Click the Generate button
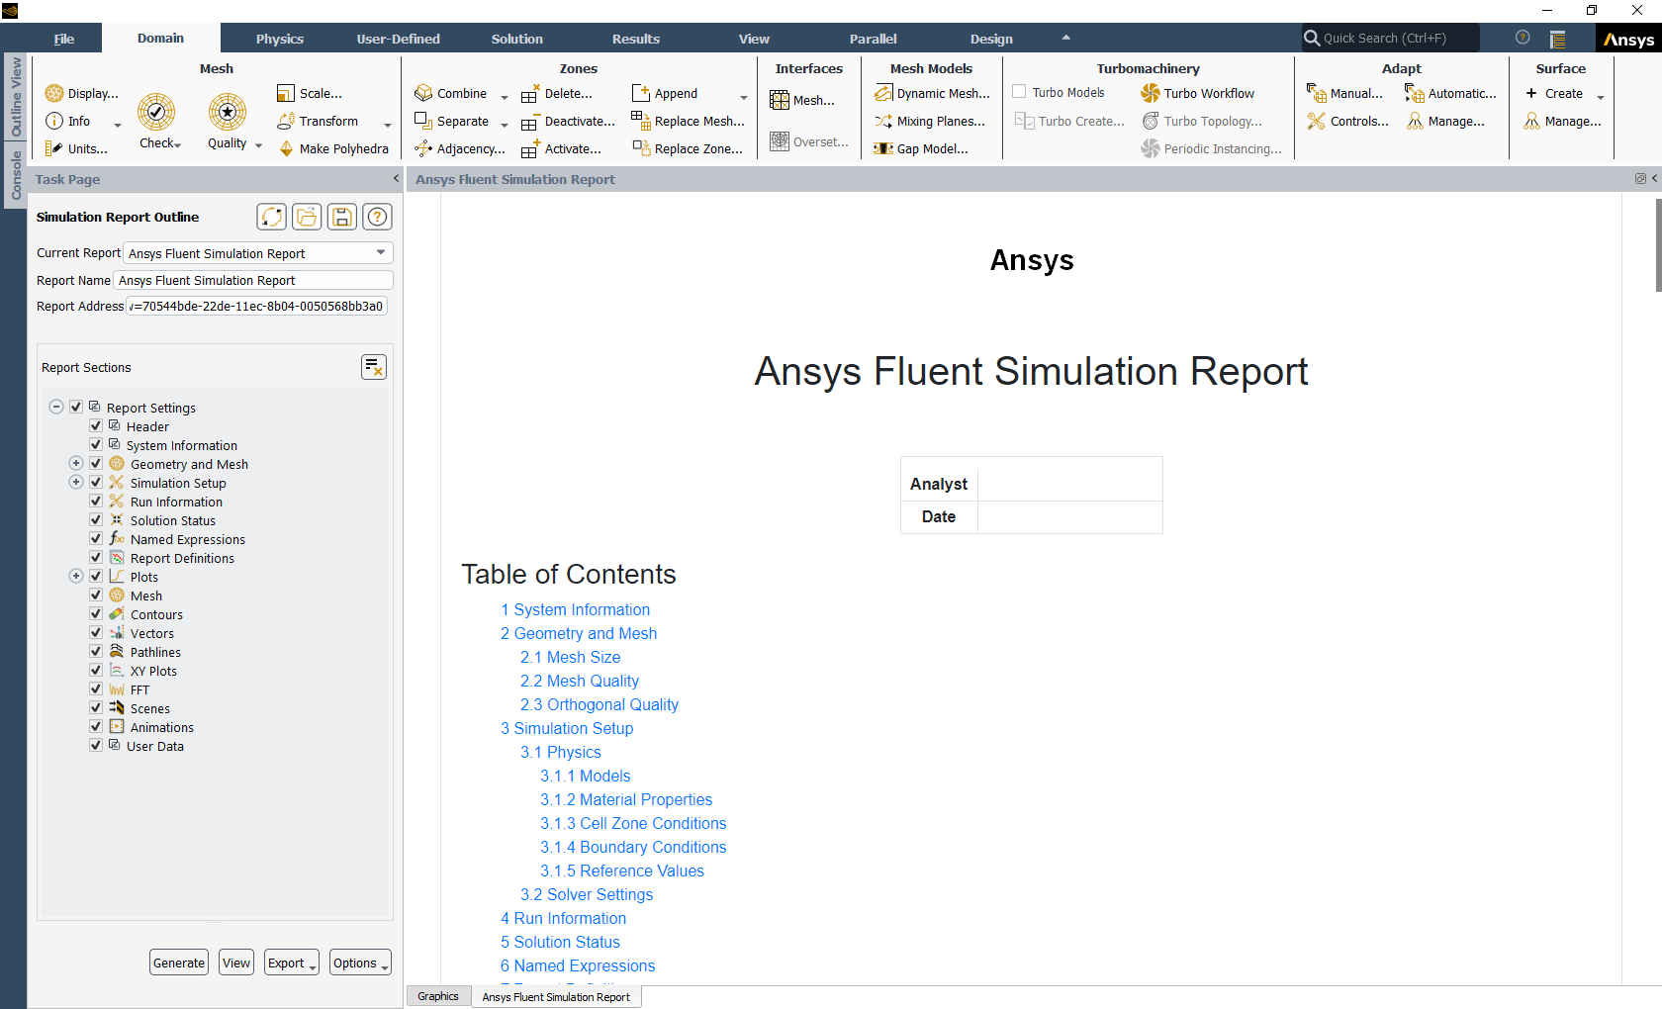The width and height of the screenshot is (1662, 1009). pos(178,962)
